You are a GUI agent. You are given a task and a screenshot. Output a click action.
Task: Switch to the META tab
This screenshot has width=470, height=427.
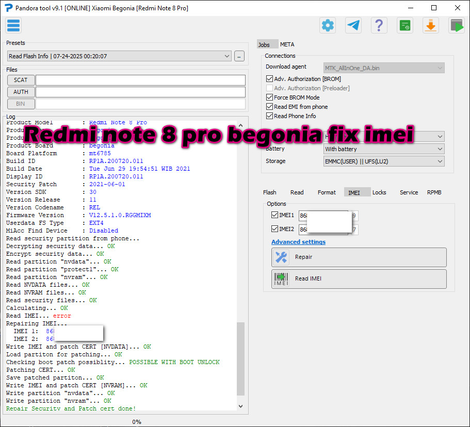tap(287, 45)
